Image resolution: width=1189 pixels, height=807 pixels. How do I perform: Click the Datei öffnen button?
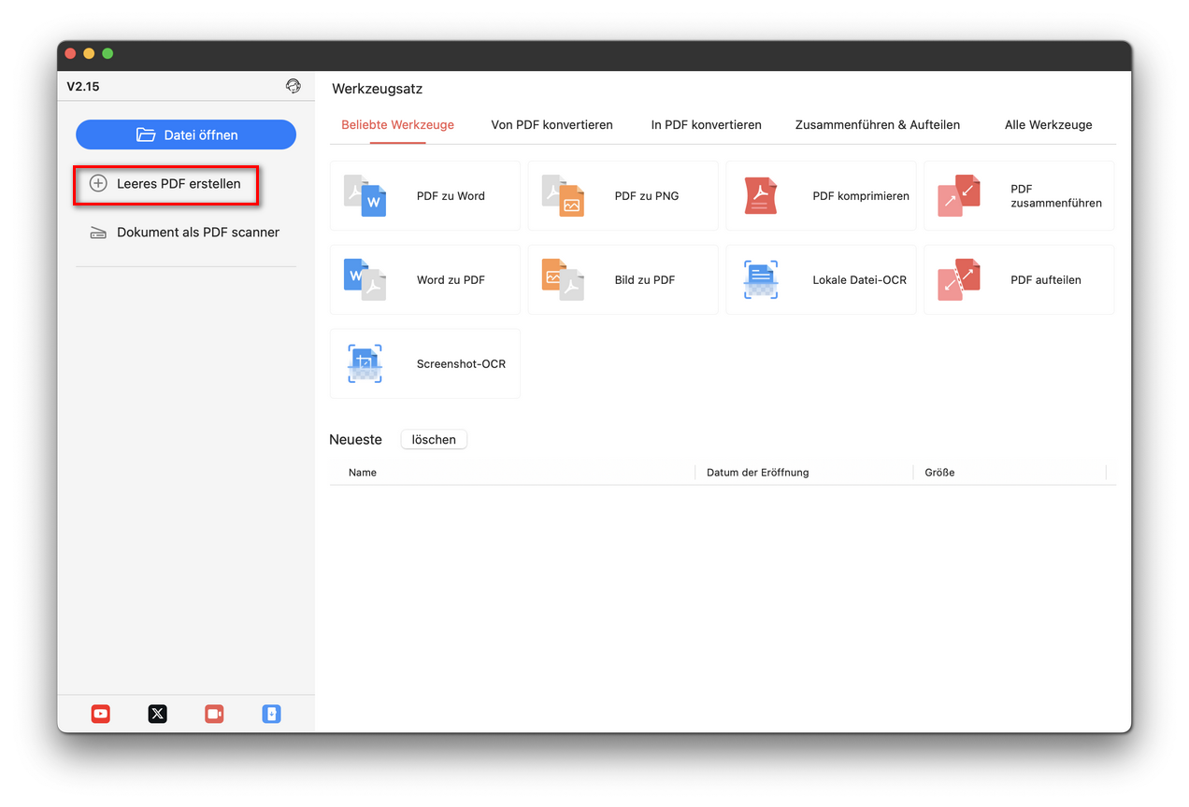(186, 134)
